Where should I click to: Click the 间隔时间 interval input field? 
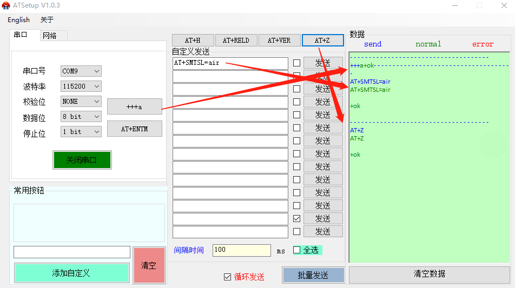point(241,250)
